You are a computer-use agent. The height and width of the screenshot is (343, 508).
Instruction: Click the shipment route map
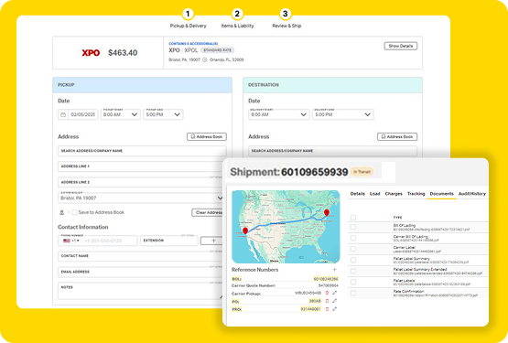pyautogui.click(x=286, y=227)
